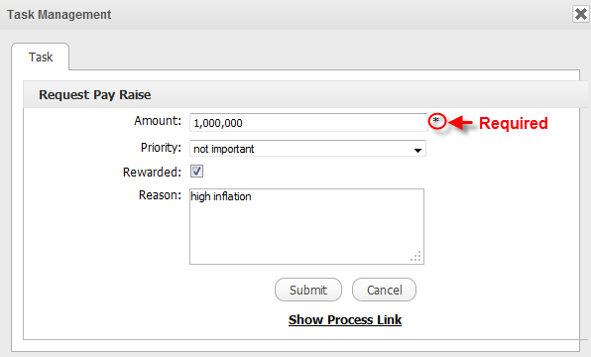Switch to the Task tab
Screen dimensions: 591x357
point(41,57)
